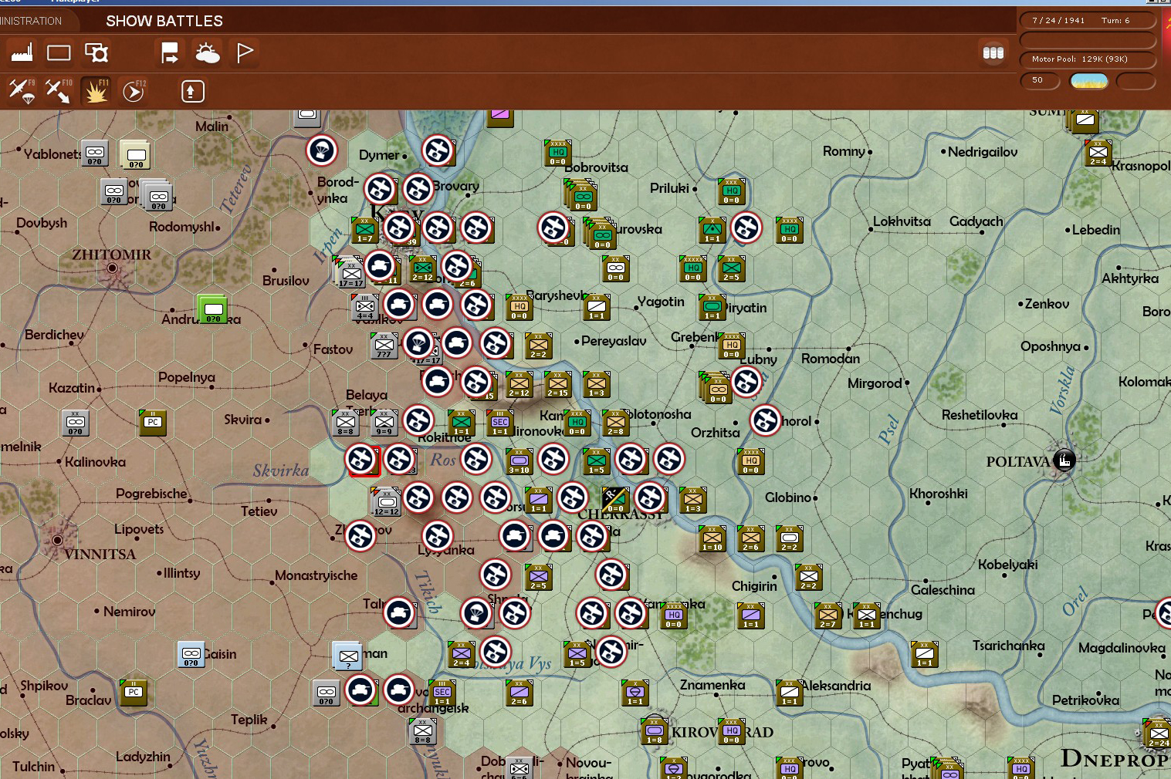The width and height of the screenshot is (1171, 779).
Task: Select the PC counter left of Skvira
Action: click(153, 423)
